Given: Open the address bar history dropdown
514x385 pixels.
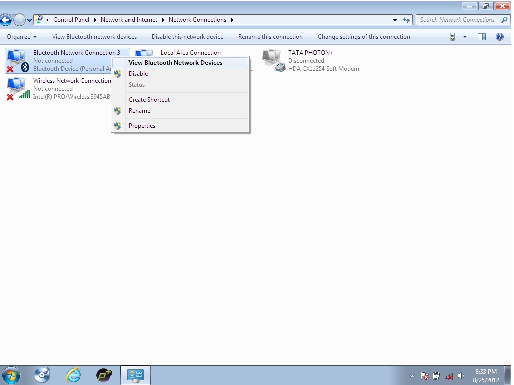Looking at the screenshot, I should pos(395,20).
